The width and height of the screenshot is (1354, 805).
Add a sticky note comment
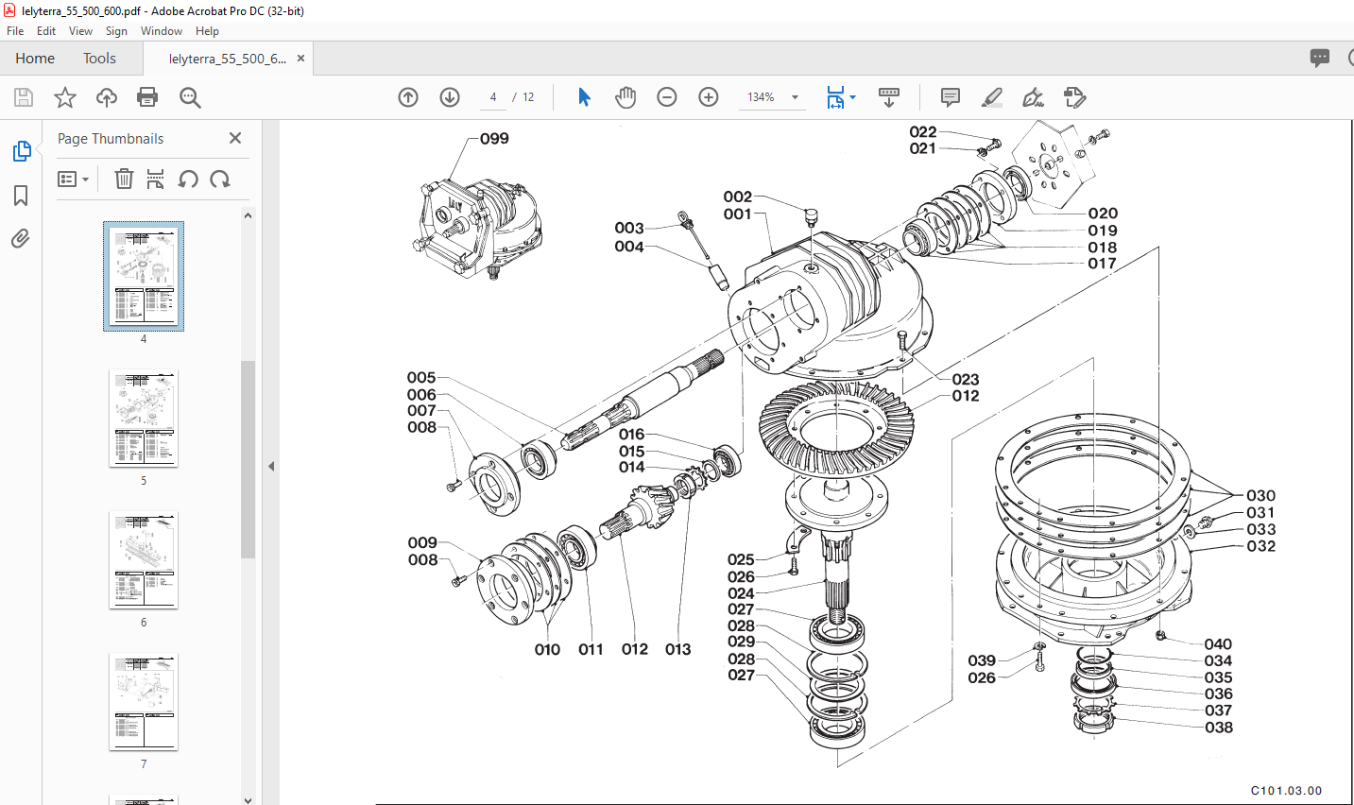coord(951,97)
